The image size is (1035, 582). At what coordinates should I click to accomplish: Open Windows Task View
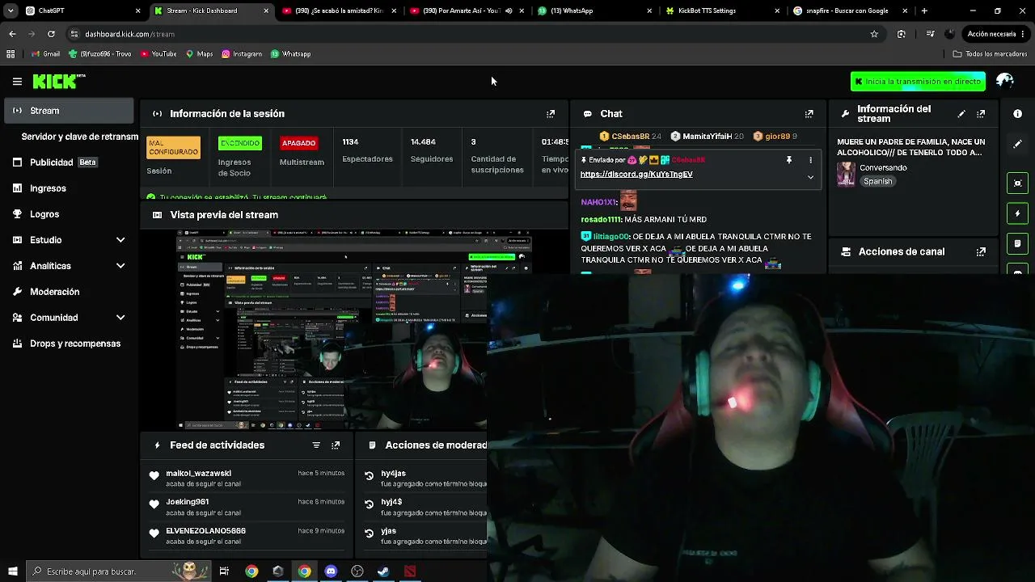coord(225,571)
